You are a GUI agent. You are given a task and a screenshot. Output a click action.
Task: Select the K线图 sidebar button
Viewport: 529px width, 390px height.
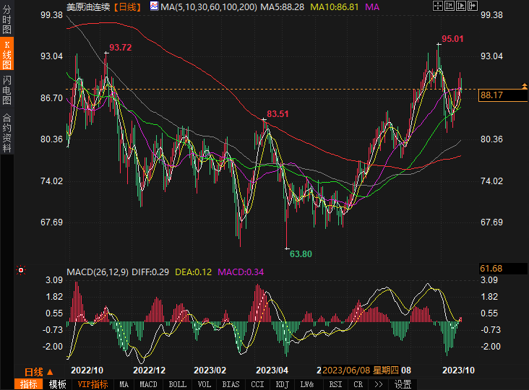coord(7,55)
